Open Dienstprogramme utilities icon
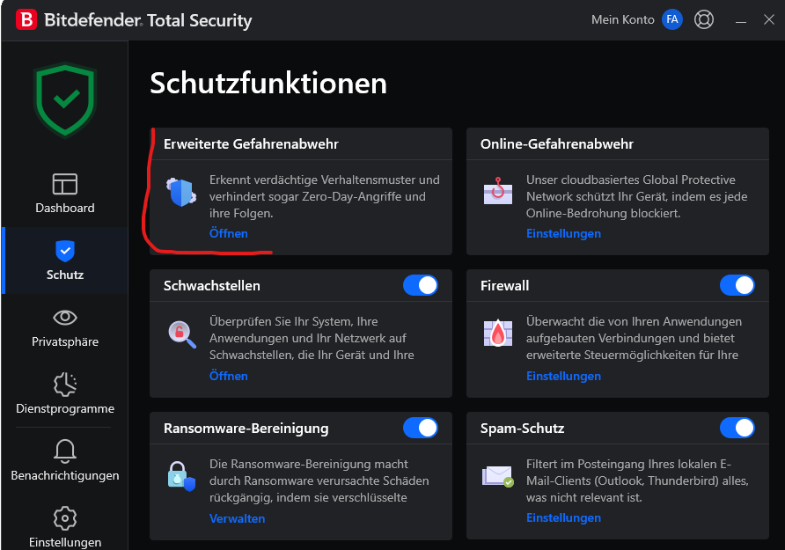 coord(64,385)
